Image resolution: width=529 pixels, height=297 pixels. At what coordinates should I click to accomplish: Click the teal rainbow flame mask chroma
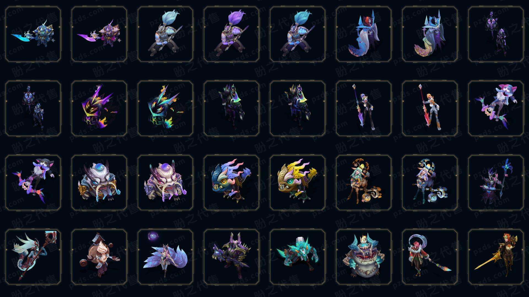[165, 108]
